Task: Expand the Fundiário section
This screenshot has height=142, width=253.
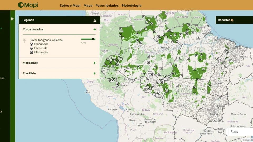Action: coord(95,73)
